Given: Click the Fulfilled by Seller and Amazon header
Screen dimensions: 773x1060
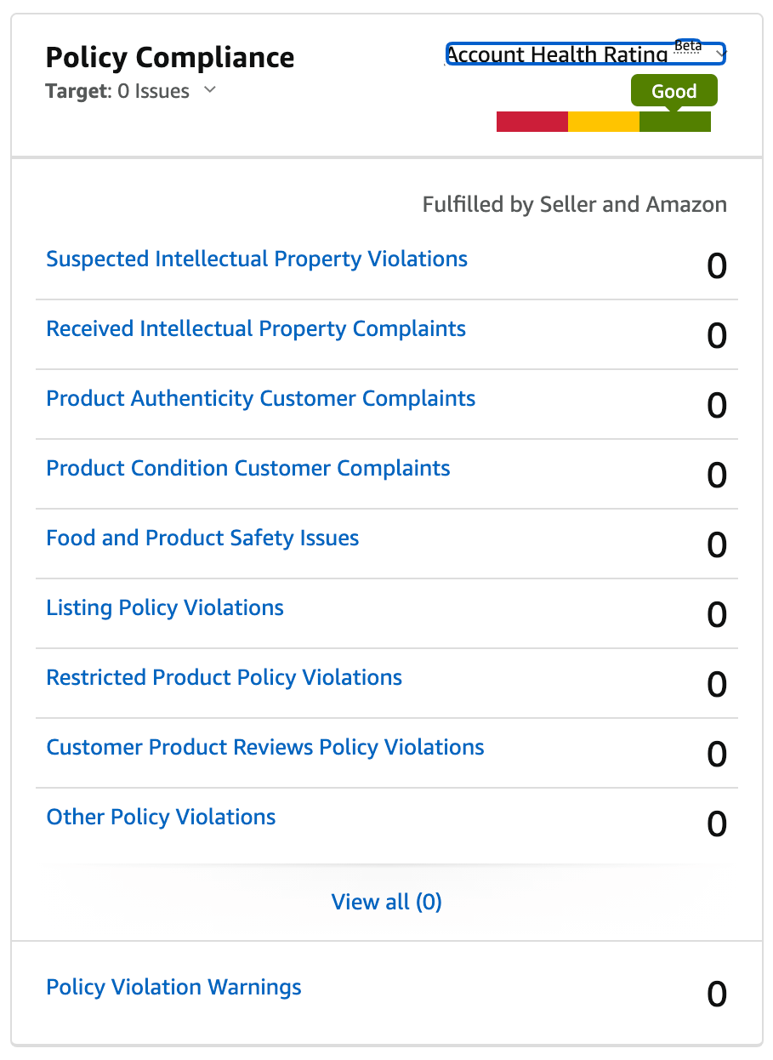Looking at the screenshot, I should [x=574, y=204].
